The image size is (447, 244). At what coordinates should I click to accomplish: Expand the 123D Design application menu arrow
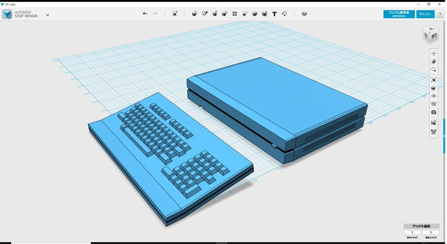tap(47, 15)
